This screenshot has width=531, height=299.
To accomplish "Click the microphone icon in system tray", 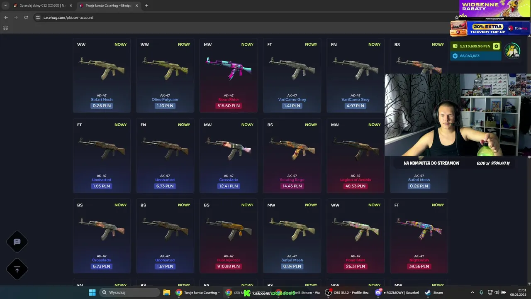I will (x=481, y=292).
